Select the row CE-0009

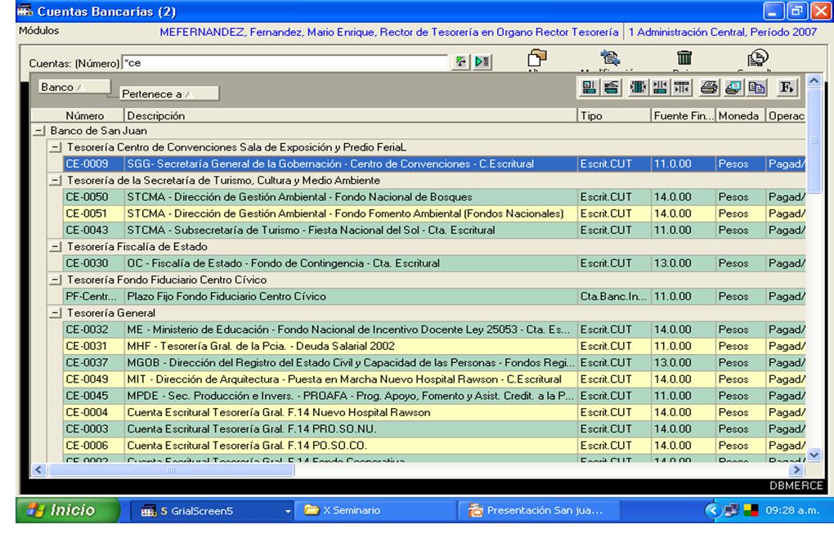coord(434,164)
